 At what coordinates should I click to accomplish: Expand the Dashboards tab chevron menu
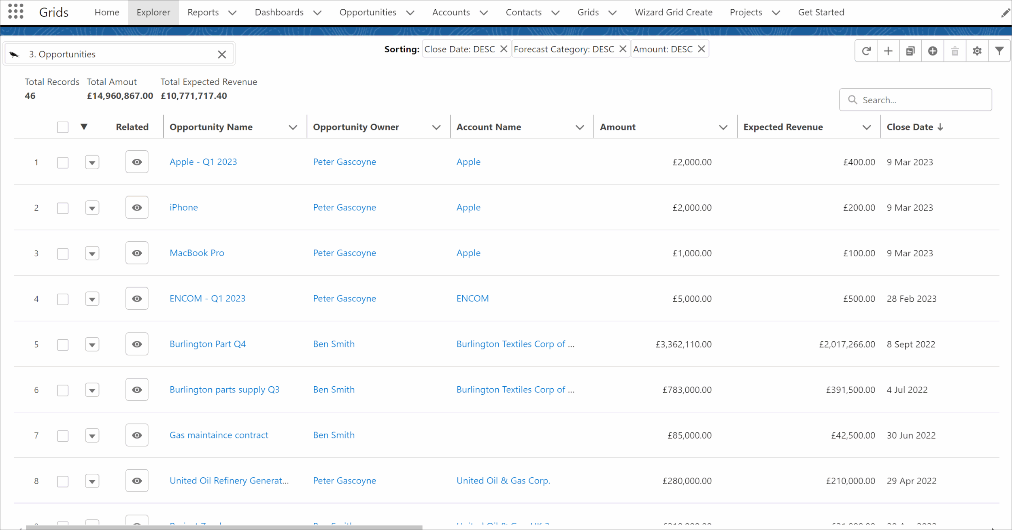tap(318, 13)
